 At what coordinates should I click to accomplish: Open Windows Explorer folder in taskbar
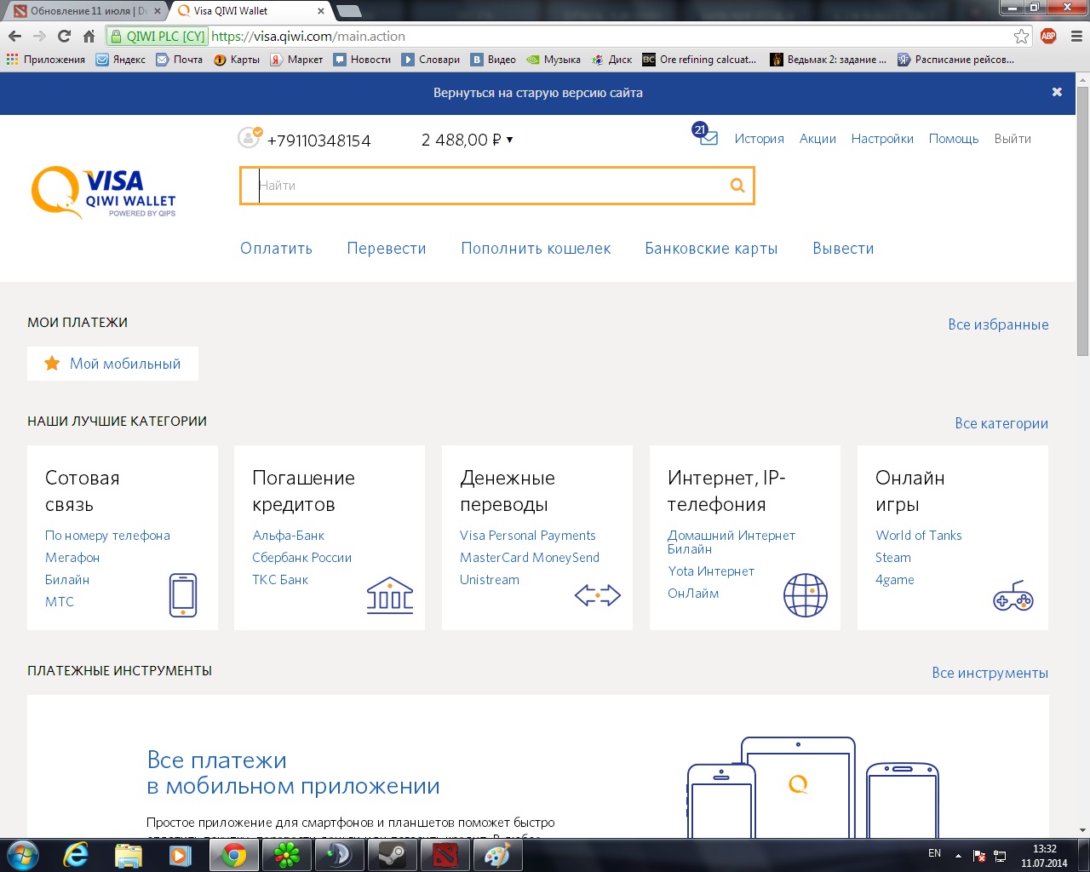click(x=128, y=855)
